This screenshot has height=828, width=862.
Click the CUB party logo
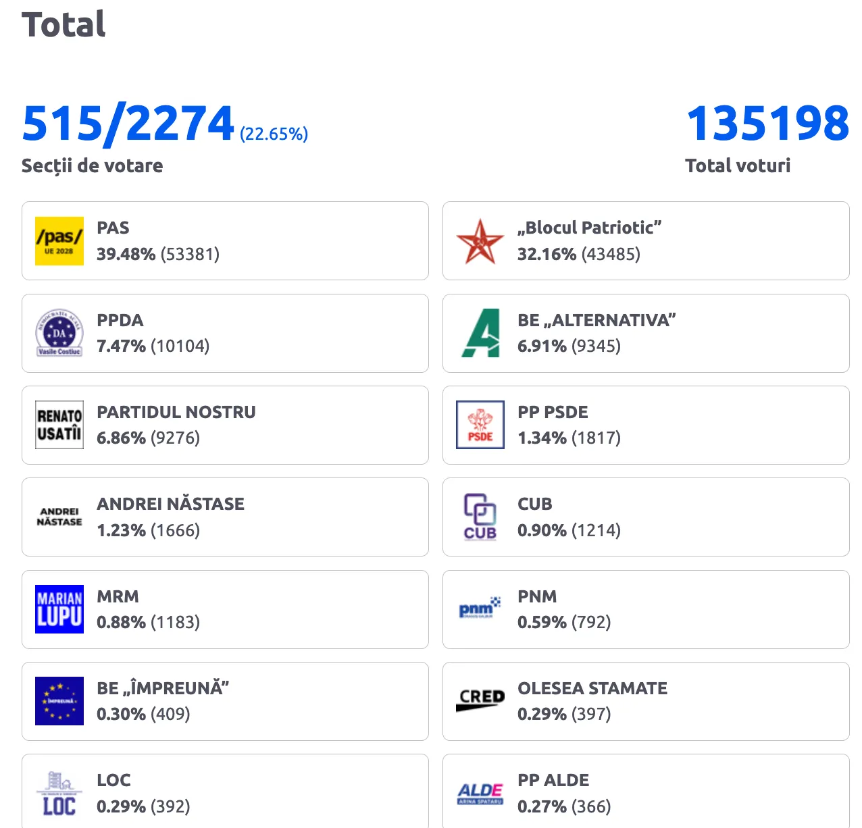480,517
